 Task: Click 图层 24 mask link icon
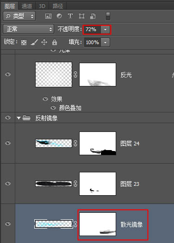click(75, 143)
